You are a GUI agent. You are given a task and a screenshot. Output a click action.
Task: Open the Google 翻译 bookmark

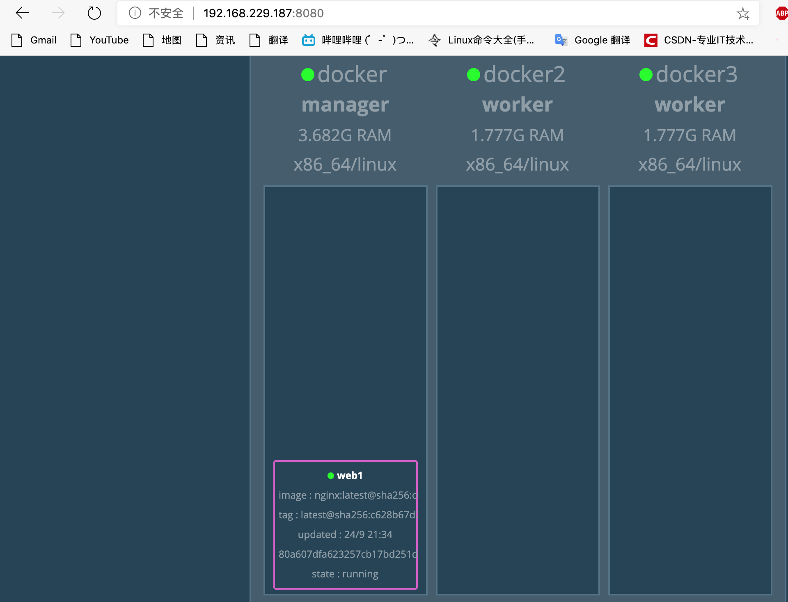[x=592, y=40]
